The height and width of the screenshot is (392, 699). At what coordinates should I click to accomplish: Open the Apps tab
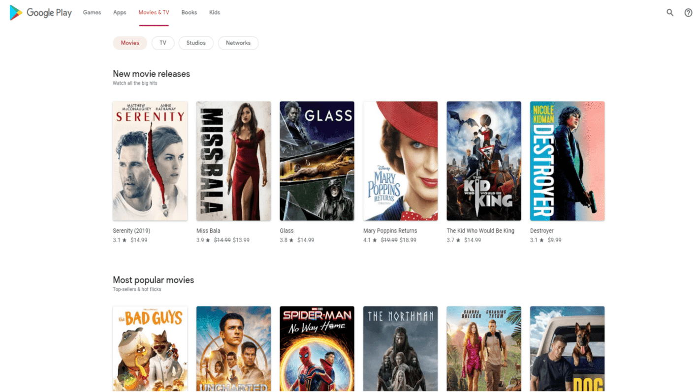click(x=120, y=13)
